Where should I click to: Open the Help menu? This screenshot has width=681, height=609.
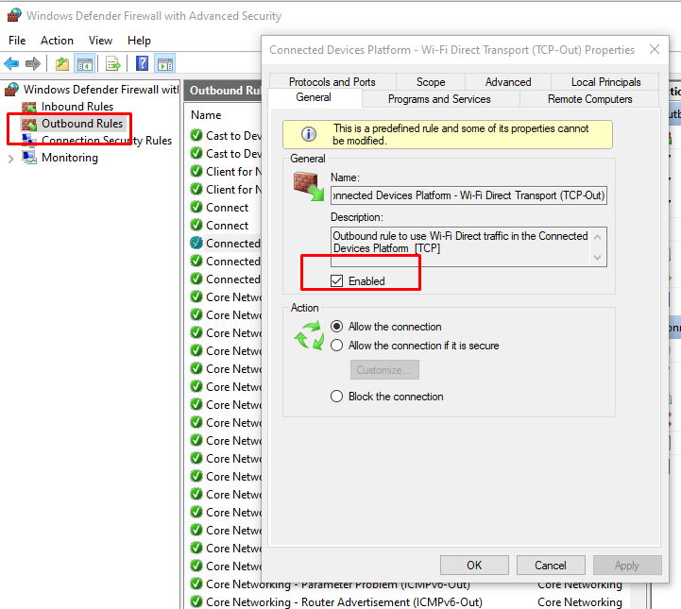coord(139,41)
